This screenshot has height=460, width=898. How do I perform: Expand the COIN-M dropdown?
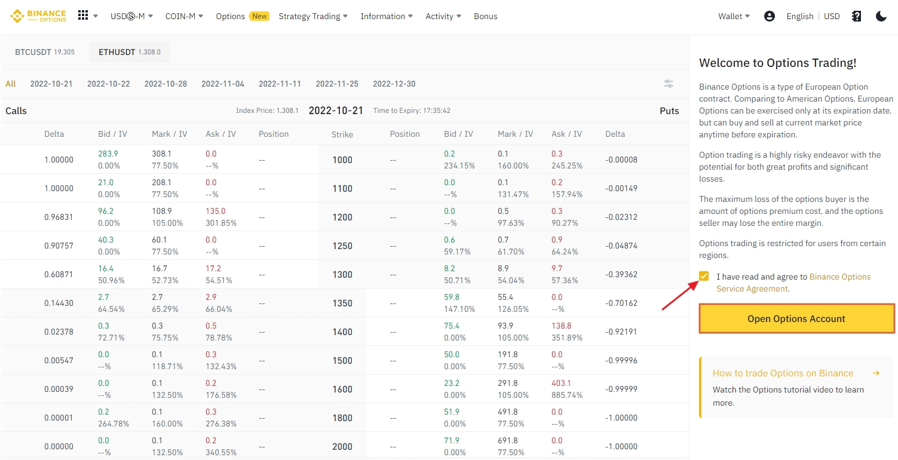(184, 16)
